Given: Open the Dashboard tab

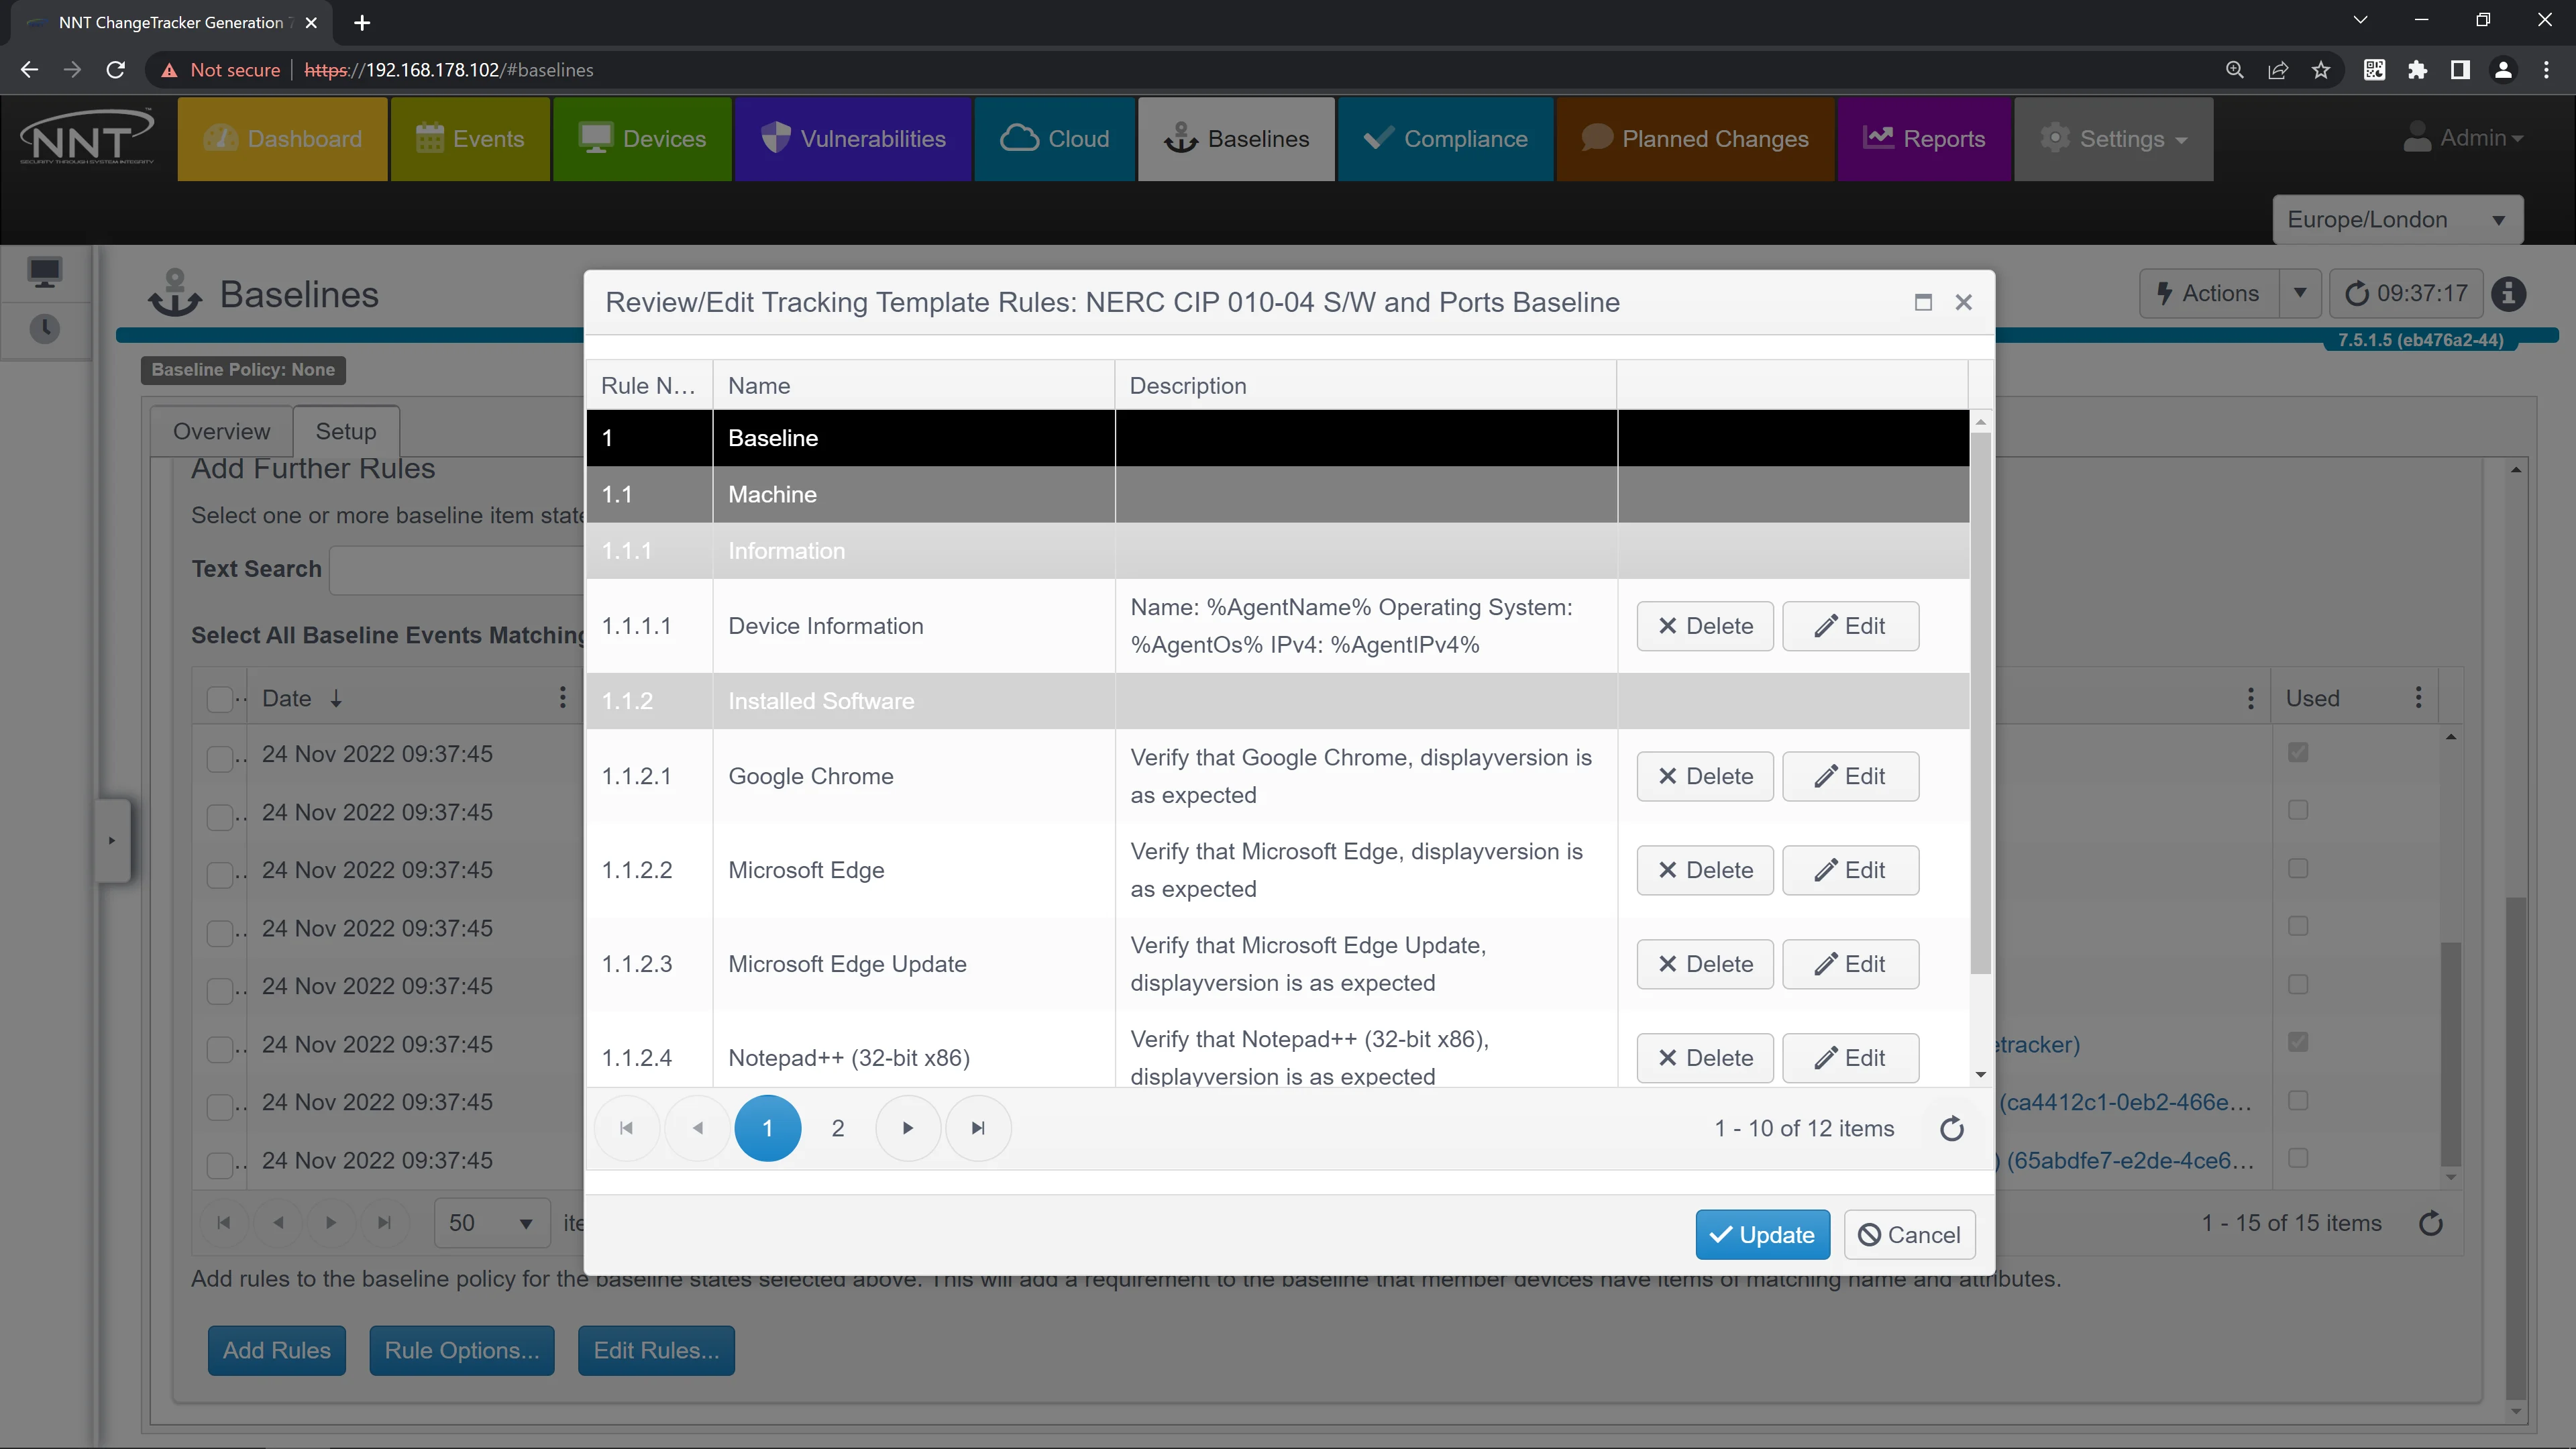Looking at the screenshot, I should click(282, 139).
